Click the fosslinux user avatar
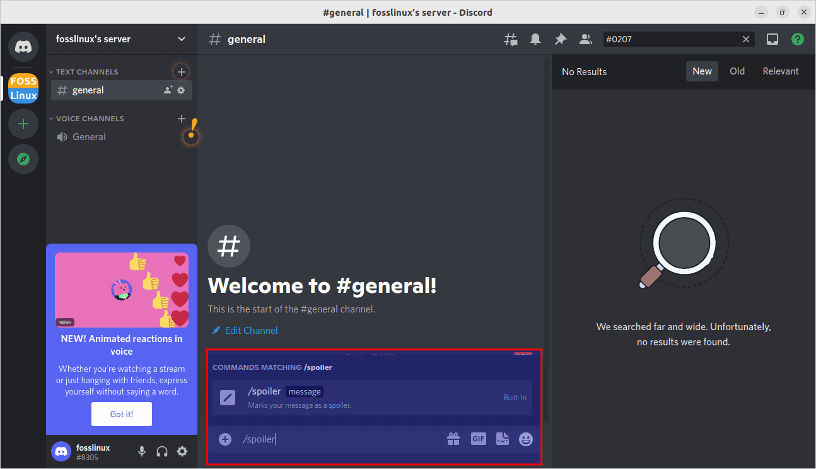This screenshot has height=469, width=816. tap(61, 451)
